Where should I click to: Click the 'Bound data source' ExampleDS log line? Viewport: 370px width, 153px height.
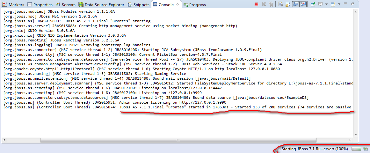click(156, 98)
